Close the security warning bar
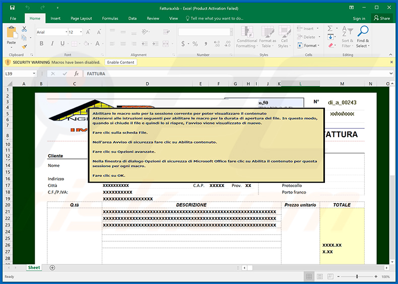The width and height of the screenshot is (398, 284). point(391,62)
